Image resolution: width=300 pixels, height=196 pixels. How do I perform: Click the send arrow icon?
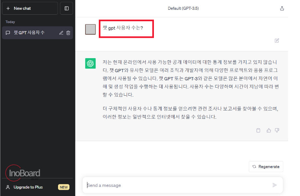[275, 185]
